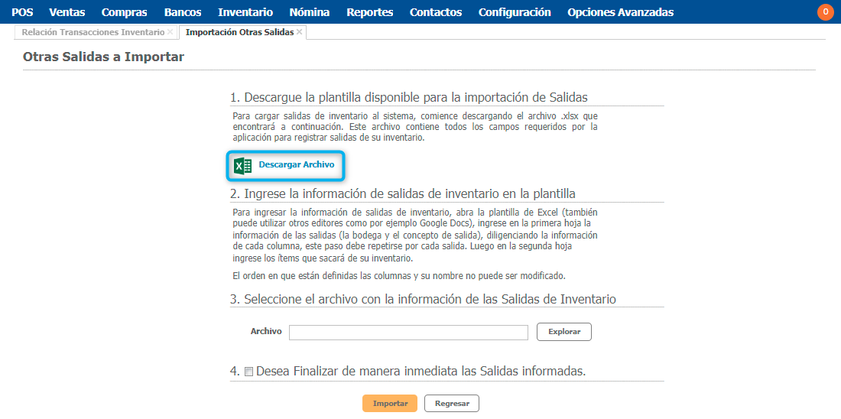Viewport: 841px width, 419px height.
Task: Expand the Configuración menu
Action: point(515,12)
